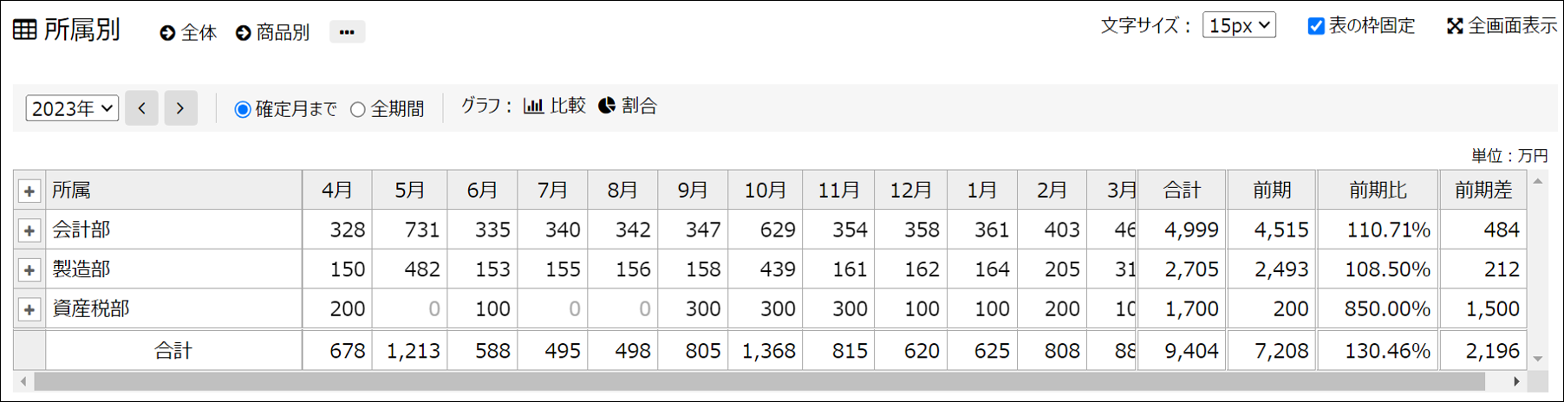Click the 前期比 column header
The width and height of the screenshot is (1564, 402).
pyautogui.click(x=1378, y=191)
